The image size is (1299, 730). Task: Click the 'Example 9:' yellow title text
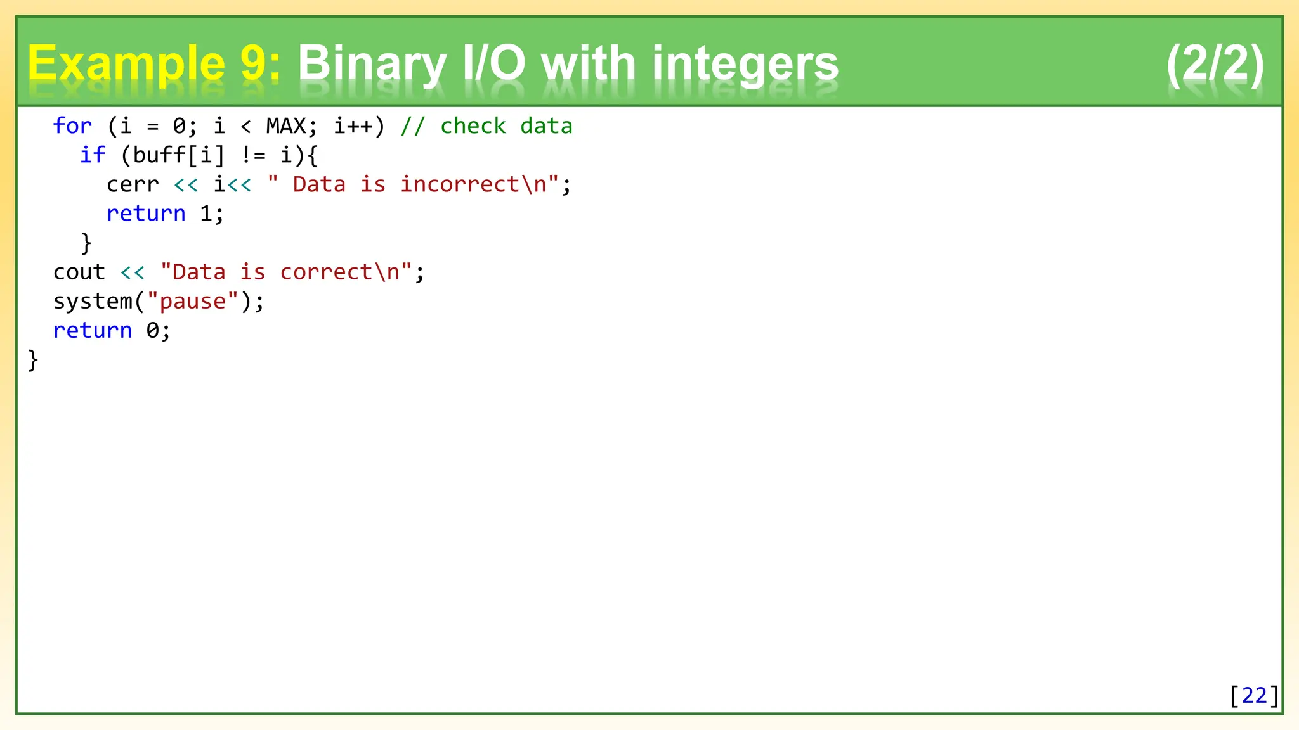[154, 64]
